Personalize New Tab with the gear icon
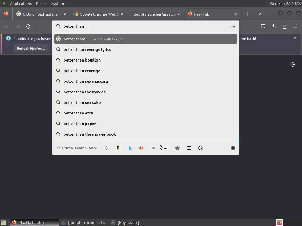The image size is (302, 226). pos(293,64)
